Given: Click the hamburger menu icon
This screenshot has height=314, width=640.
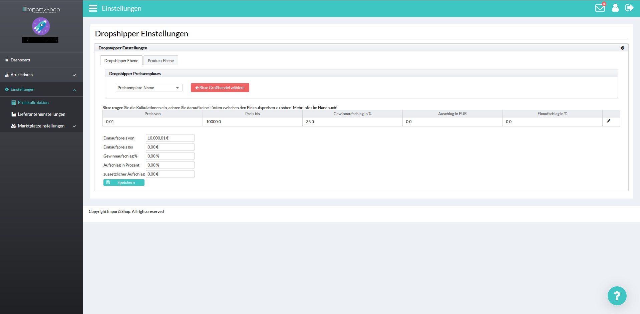Looking at the screenshot, I should point(92,8).
